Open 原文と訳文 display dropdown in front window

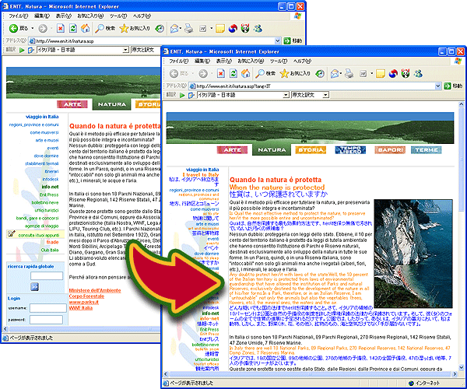[x=326, y=95]
